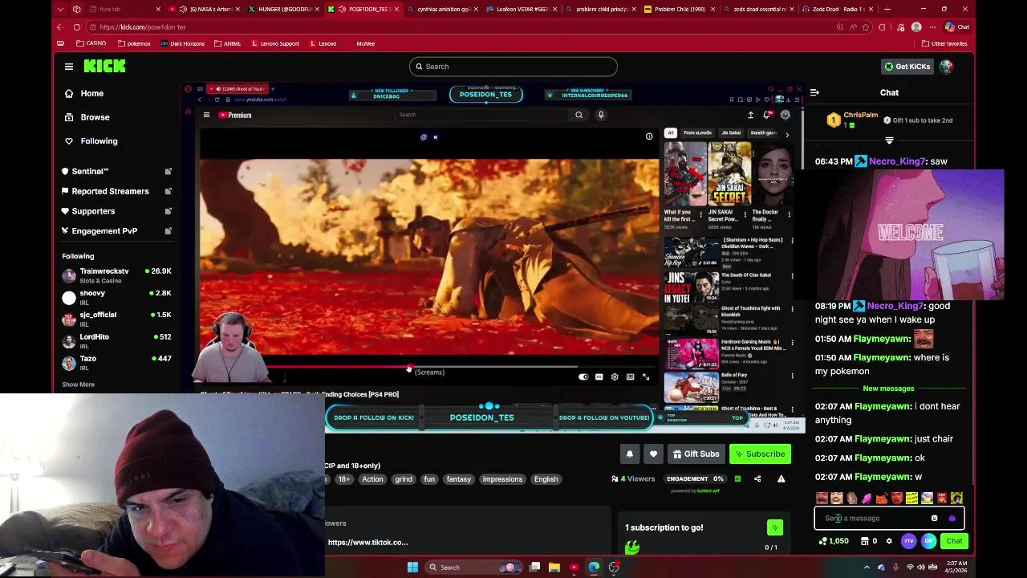Open the Tazo channel
Screen dimensions: 1027x578
click(117, 362)
